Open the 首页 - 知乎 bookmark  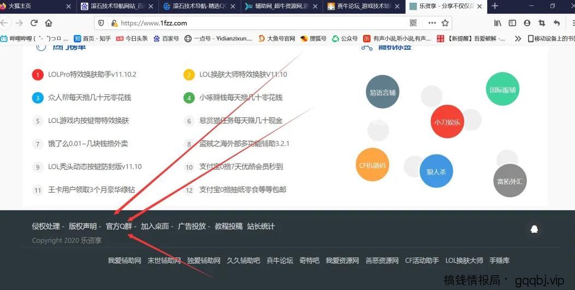coord(92,38)
